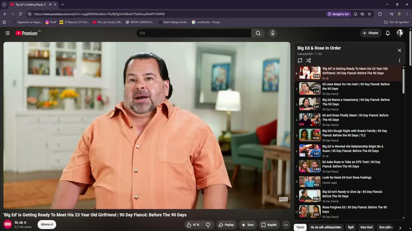The height and width of the screenshot is (231, 412).
Task: Open the Tüm Yer İşaretleri folder
Action: click(396, 22)
